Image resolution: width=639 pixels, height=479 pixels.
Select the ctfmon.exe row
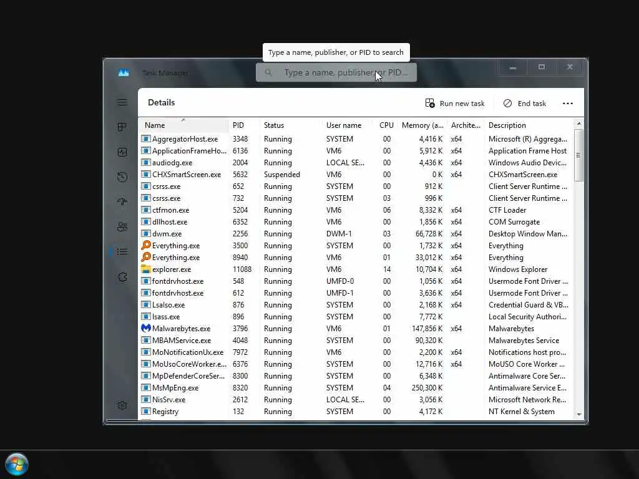(x=355, y=210)
